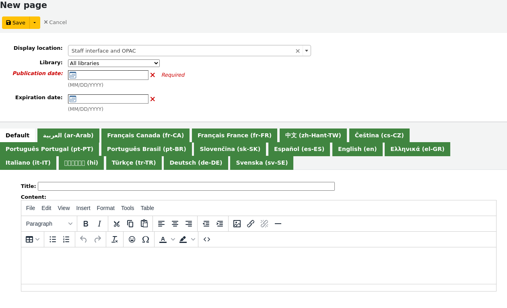Open the special character picker

[146, 239]
